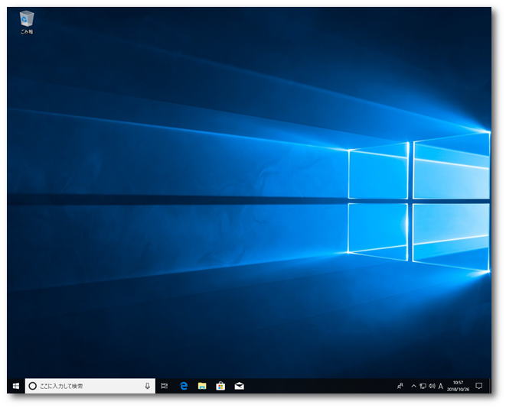Screen dimensions: 506x408
Task: Open the volume control tray icon
Action: click(x=432, y=386)
